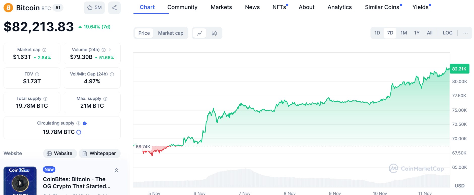Image resolution: width=474 pixels, height=195 pixels.
Task: Click the $79.39B volume value
Action: (81, 57)
